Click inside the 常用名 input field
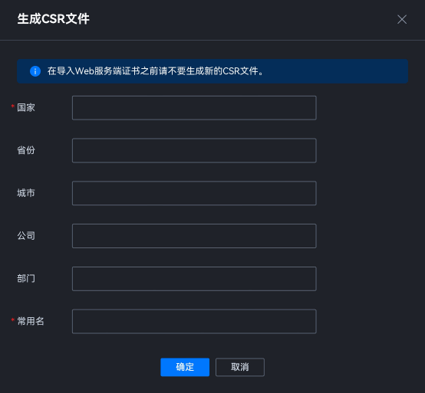The width and height of the screenshot is (425, 393). (x=194, y=322)
